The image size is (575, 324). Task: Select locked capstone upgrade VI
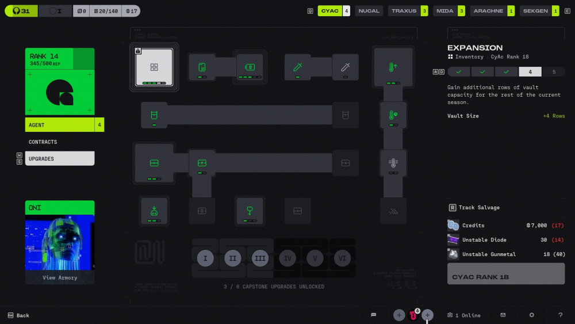click(342, 258)
